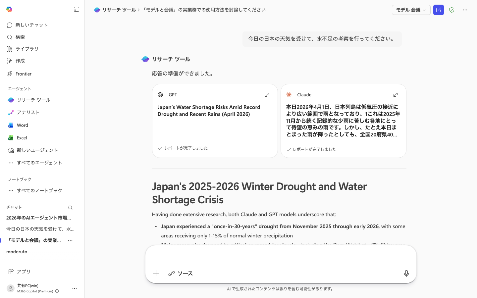
Task: Open the Word agent
Action: [22, 125]
